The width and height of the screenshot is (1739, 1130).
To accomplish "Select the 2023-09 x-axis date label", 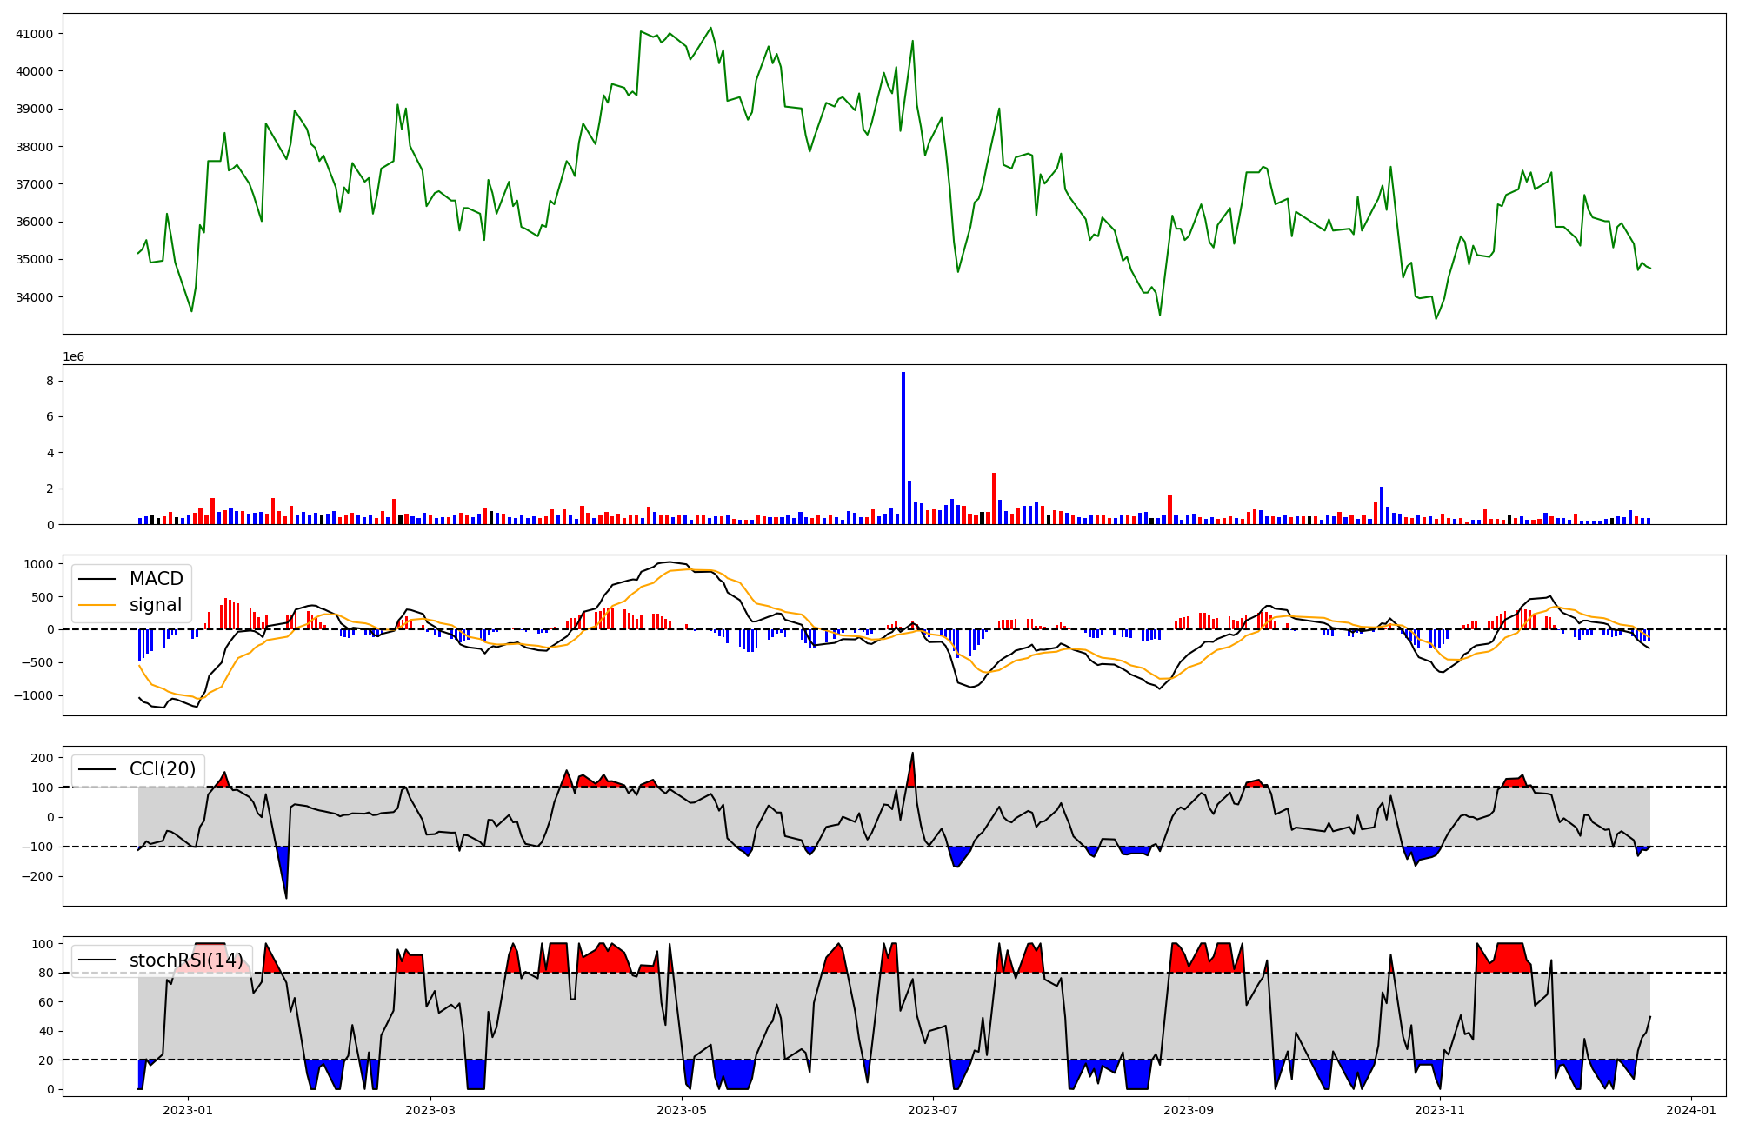I will click(x=1188, y=1110).
